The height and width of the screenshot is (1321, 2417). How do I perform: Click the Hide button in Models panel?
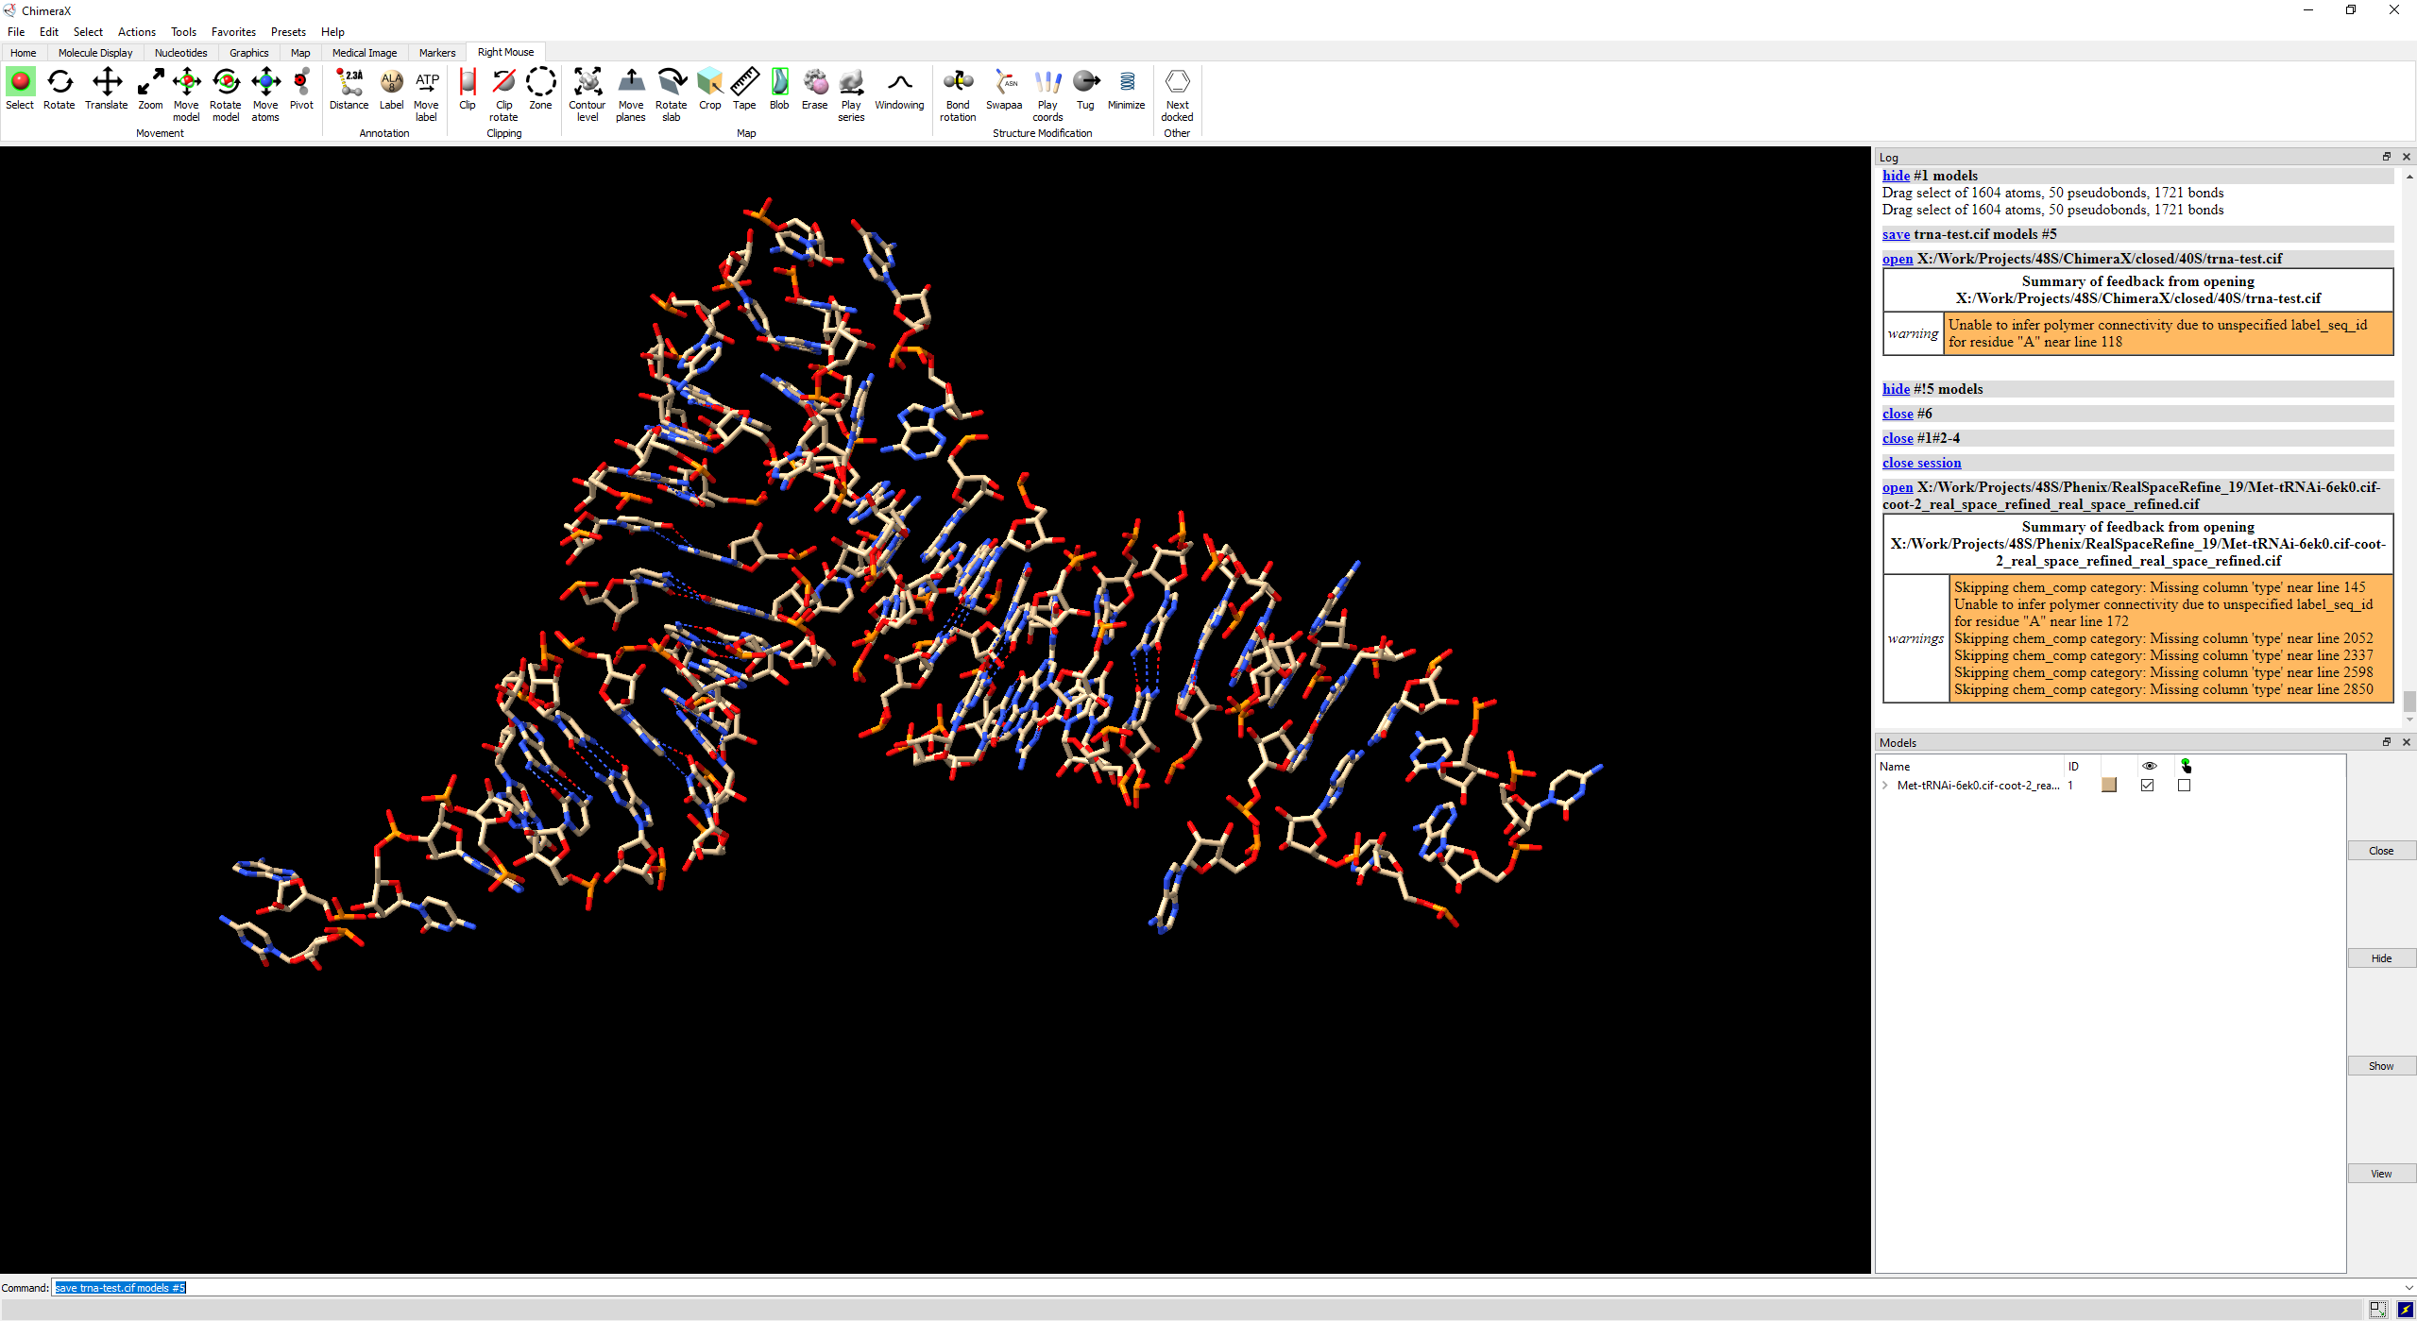2381,957
